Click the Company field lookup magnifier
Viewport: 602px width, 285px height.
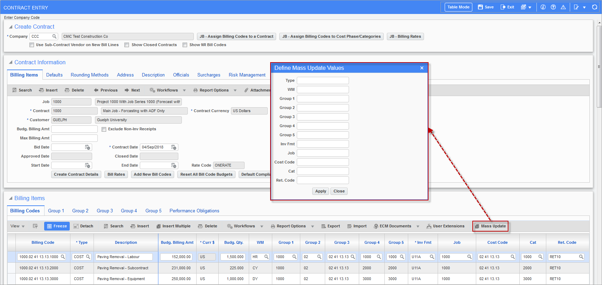(x=54, y=36)
